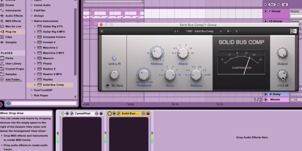Viewport: 302px width, 151px height.
Task: Select Kontakt 5 plug-in
Action: pyautogui.click(x=50, y=42)
